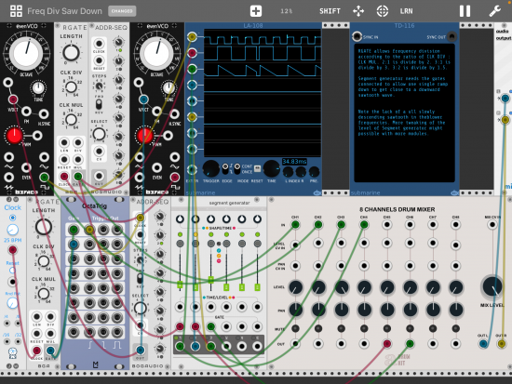Click the top RGATE green GATE jack
The image size is (512, 384).
point(77,177)
